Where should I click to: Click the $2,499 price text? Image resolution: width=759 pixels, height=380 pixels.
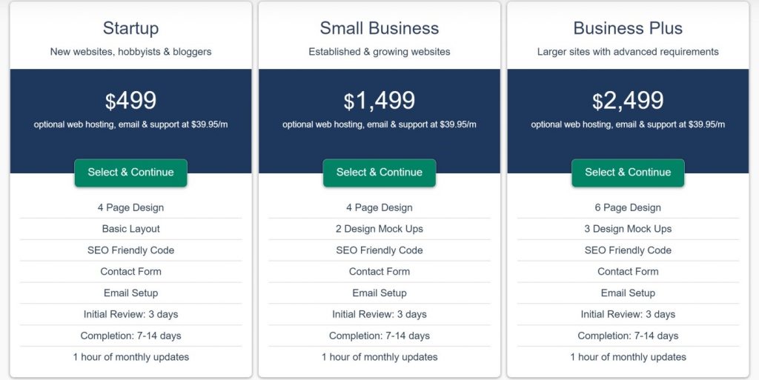[x=628, y=101]
